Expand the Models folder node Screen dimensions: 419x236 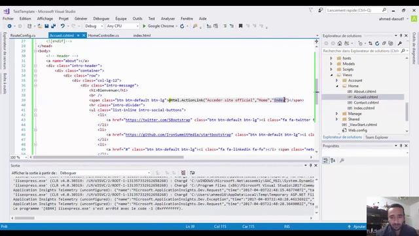(x=331, y=64)
